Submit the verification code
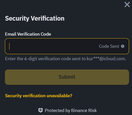 coord(67,77)
